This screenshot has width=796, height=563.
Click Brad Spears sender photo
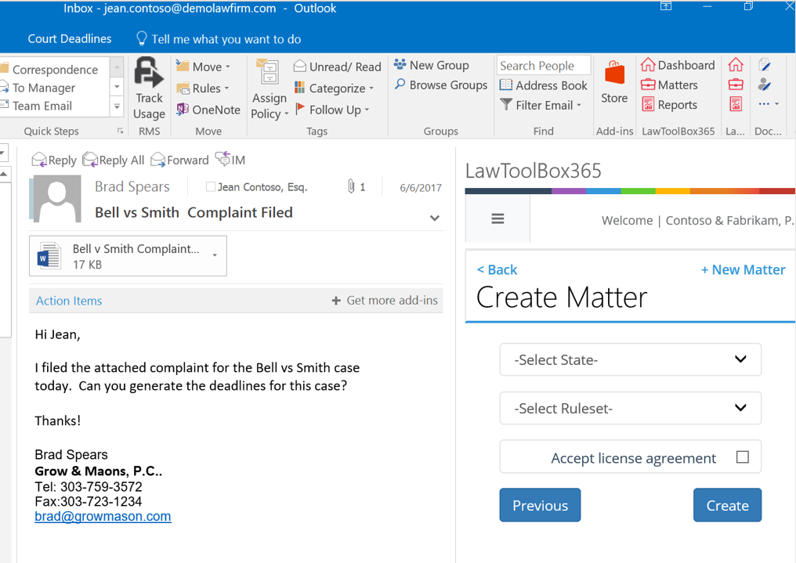click(57, 199)
